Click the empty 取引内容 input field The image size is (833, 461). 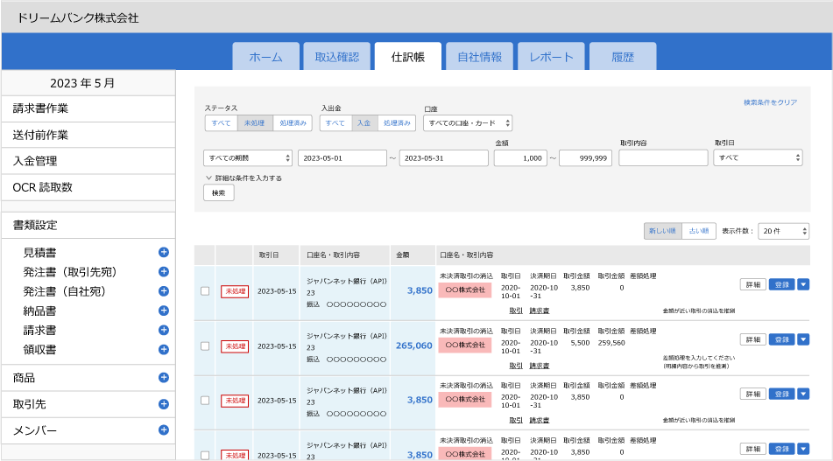pyautogui.click(x=663, y=158)
